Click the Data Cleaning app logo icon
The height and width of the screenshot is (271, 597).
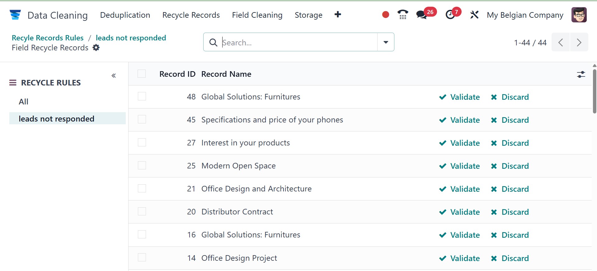coord(15,15)
